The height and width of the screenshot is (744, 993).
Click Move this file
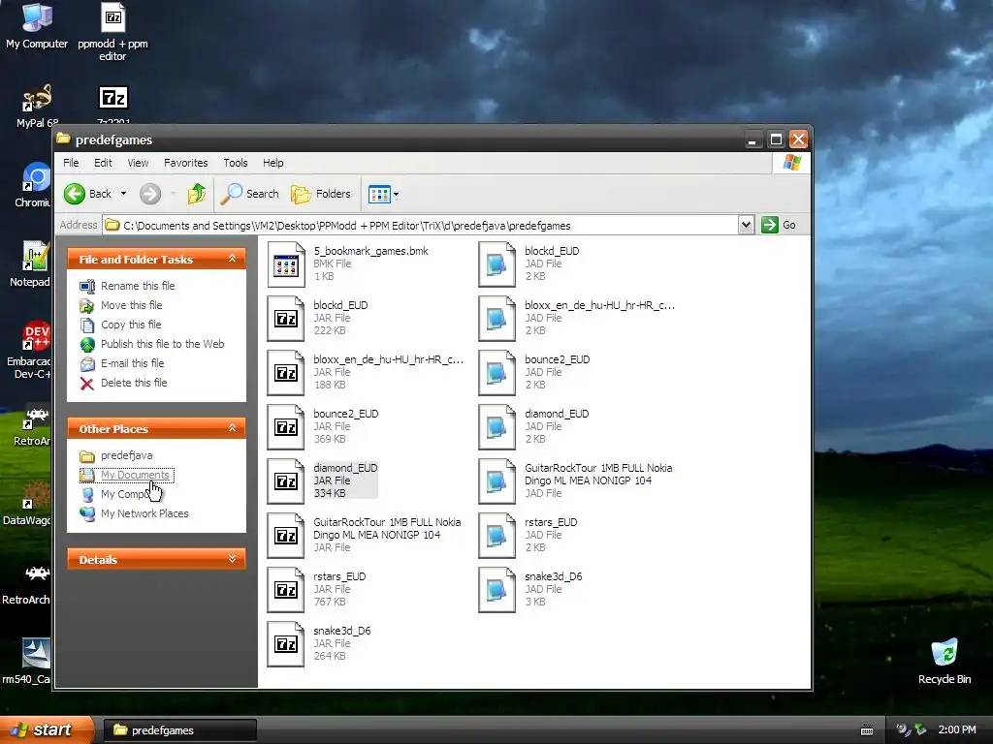tap(131, 305)
